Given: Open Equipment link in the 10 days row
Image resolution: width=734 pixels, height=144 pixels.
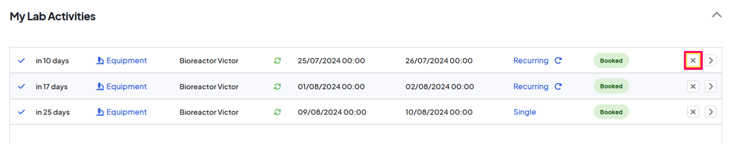Looking at the screenshot, I should (x=121, y=60).
